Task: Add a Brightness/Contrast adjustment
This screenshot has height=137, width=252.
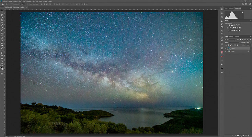Action: point(229,25)
